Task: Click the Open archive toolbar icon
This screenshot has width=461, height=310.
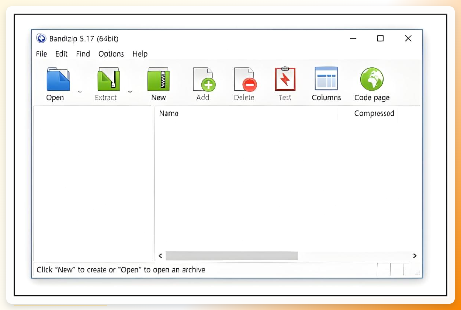Action: (x=58, y=79)
